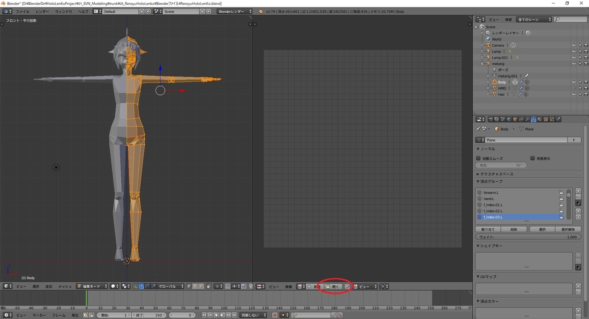589x319 pixels.
Task: Click the Plane mesh name field
Action: coord(525,140)
